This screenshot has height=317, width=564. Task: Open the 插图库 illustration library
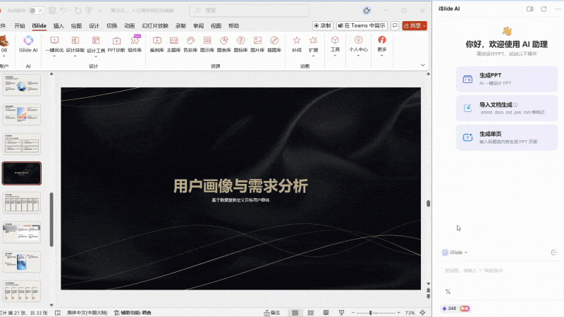274,44
